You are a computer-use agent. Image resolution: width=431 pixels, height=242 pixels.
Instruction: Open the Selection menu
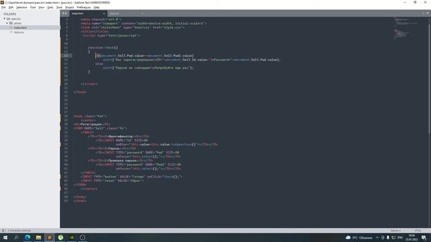coord(22,7)
